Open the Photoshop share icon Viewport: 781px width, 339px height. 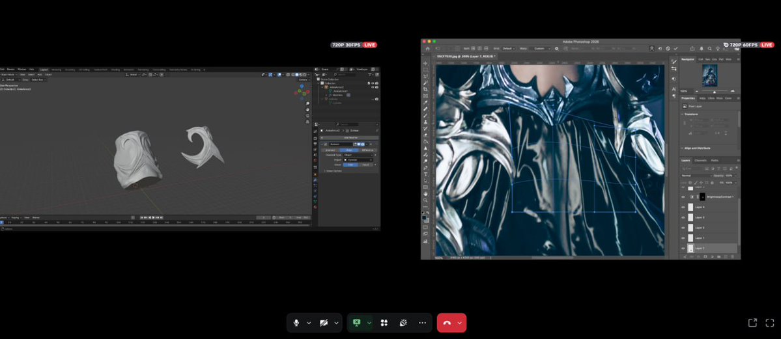tap(692, 48)
